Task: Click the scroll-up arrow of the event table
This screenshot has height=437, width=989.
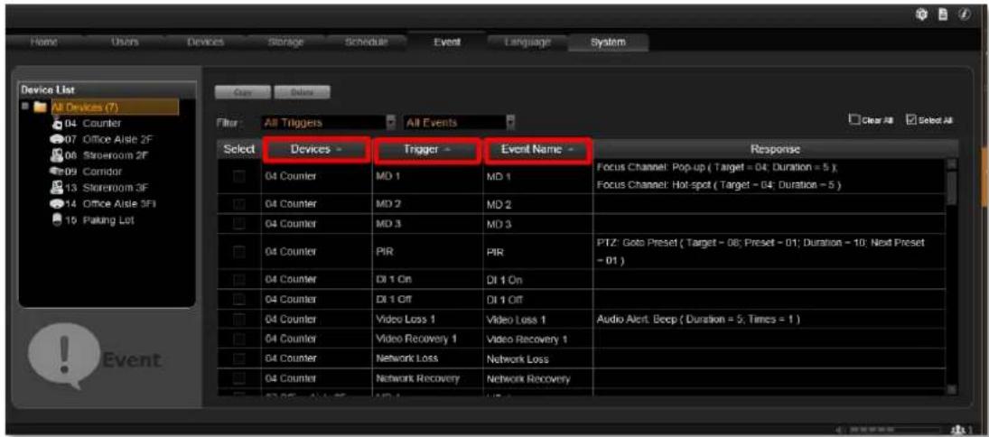Action: point(952,164)
